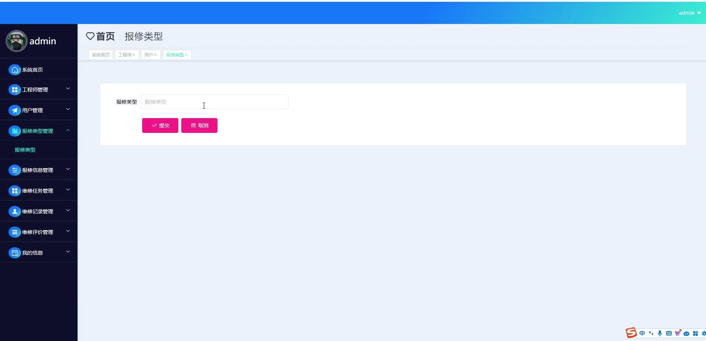706x341 pixels.
Task: Close the 工程师 tab
Action: [134, 55]
